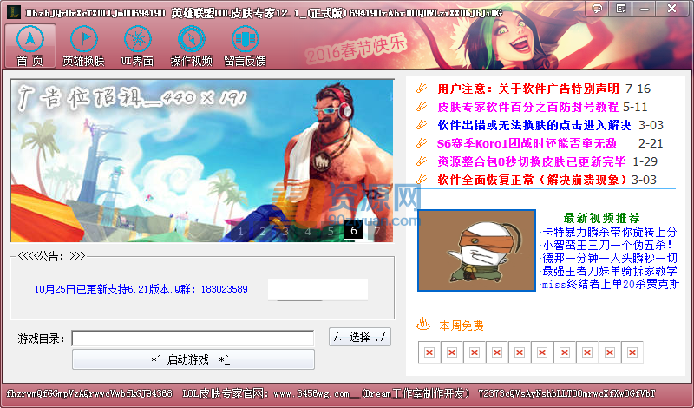The image size is (694, 408).
Task: Open video 卡特暴力瞬杀带你旋转上分
Action: click(609, 232)
